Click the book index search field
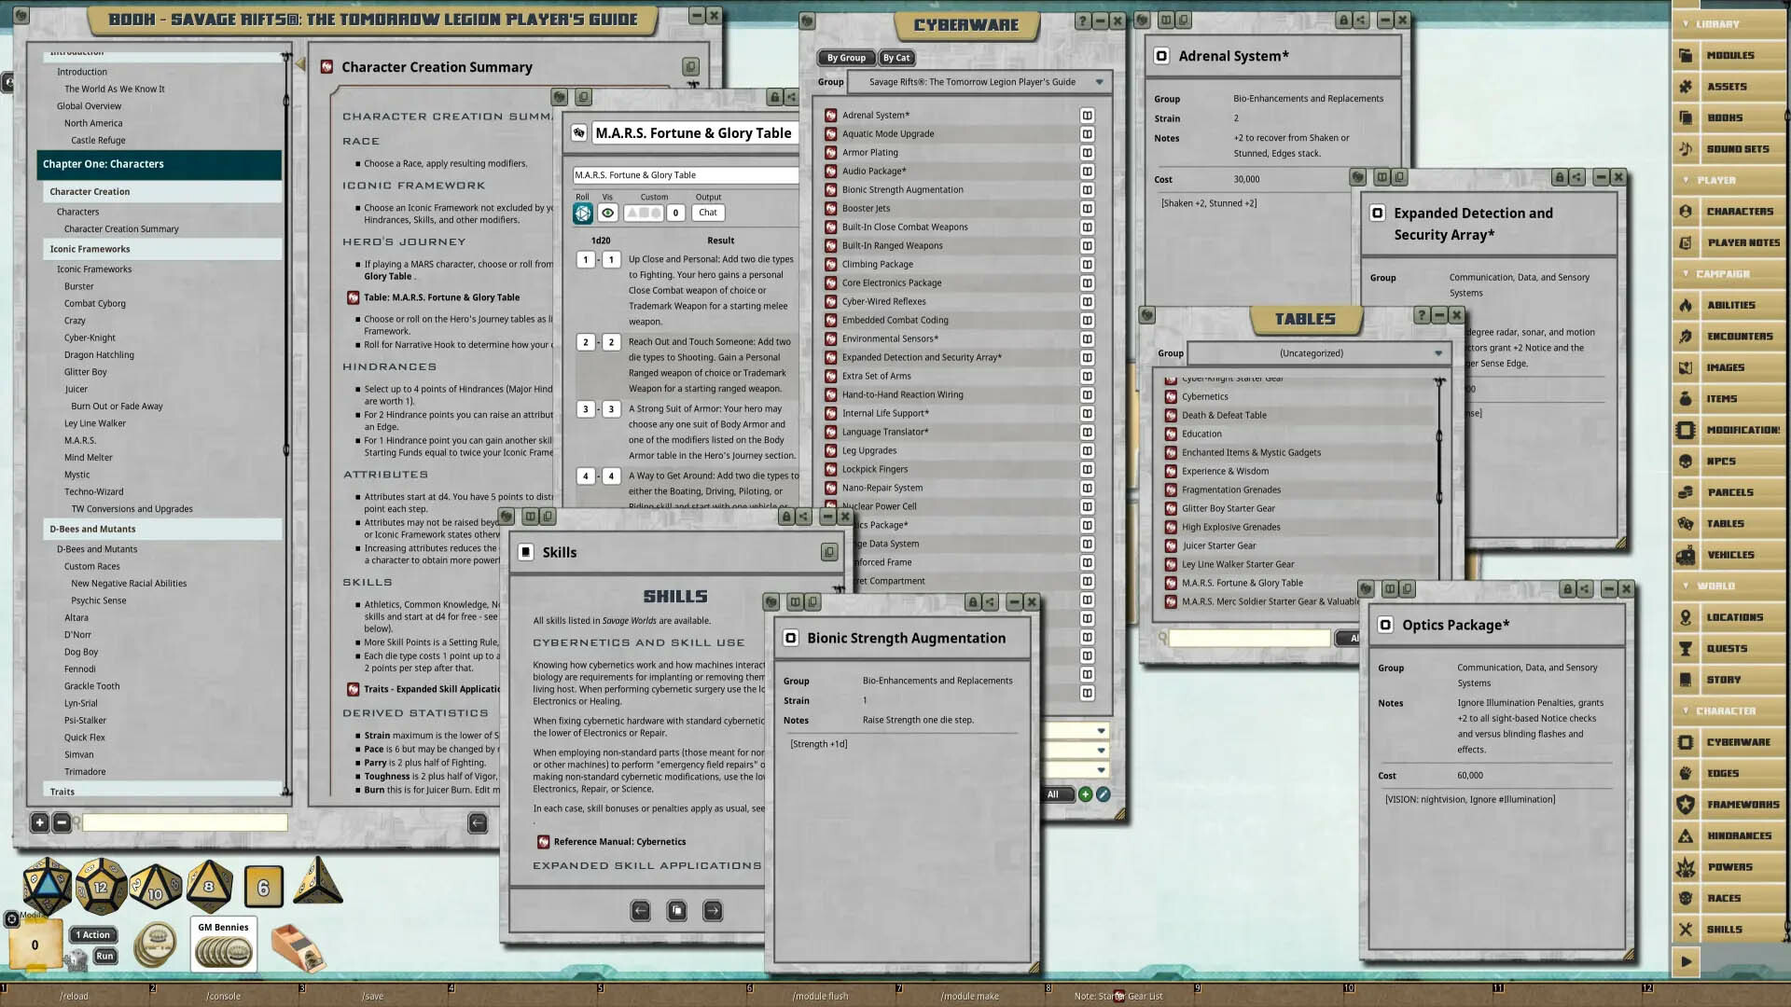Image resolution: width=1791 pixels, height=1007 pixels. point(185,822)
